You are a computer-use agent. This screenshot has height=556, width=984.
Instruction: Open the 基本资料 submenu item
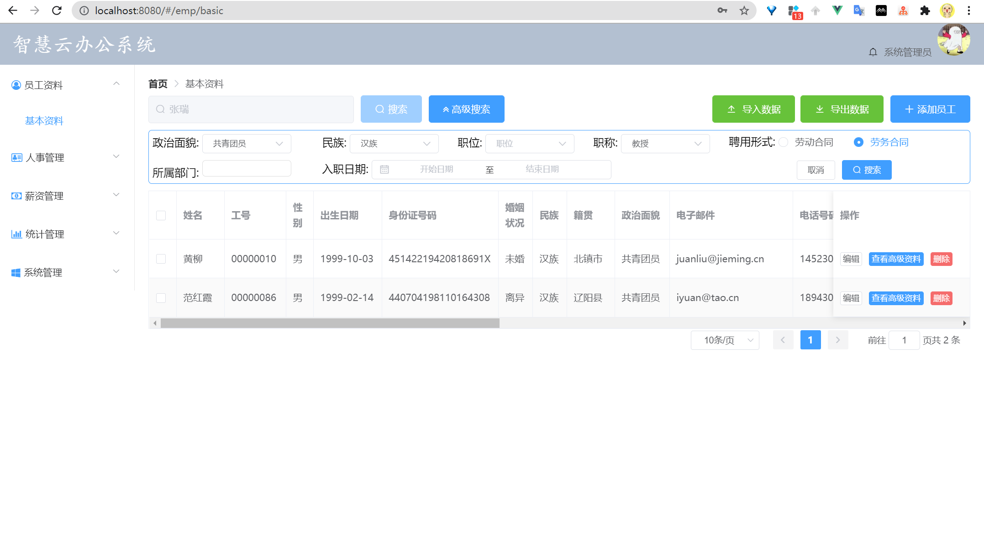[x=44, y=121]
